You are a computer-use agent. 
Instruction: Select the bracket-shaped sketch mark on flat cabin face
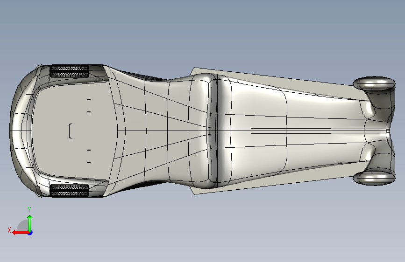click(x=71, y=131)
